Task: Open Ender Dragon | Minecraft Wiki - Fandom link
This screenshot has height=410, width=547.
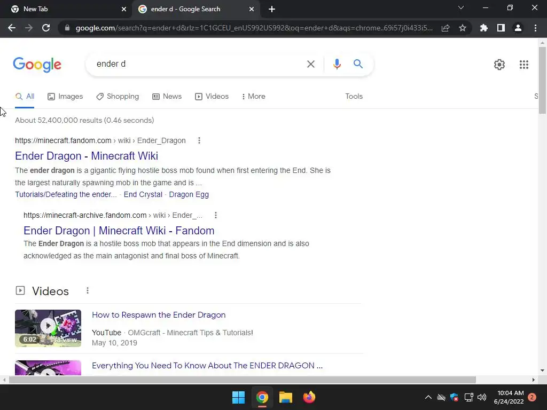Action: coord(119,231)
